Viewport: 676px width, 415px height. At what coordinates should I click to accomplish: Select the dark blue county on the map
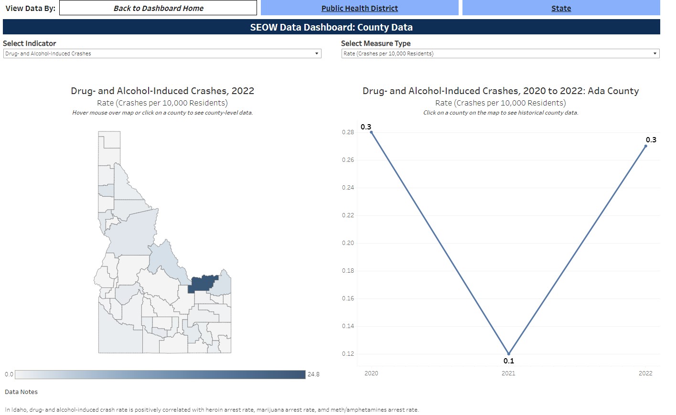click(203, 282)
